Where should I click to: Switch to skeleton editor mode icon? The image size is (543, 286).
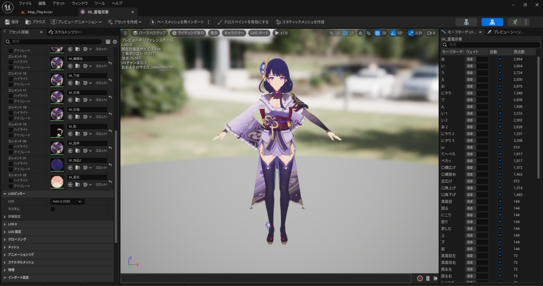pos(467,22)
